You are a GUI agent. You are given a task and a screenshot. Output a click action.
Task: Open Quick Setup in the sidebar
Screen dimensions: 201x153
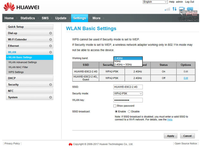30,27
